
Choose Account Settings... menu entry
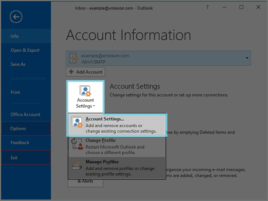(117, 125)
